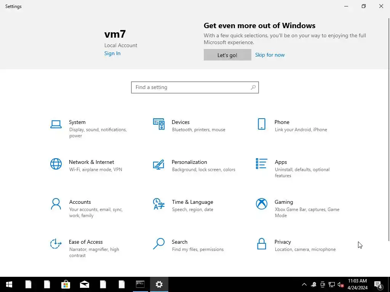390x292 pixels.
Task: Select the Personalization category title
Action: click(189, 162)
